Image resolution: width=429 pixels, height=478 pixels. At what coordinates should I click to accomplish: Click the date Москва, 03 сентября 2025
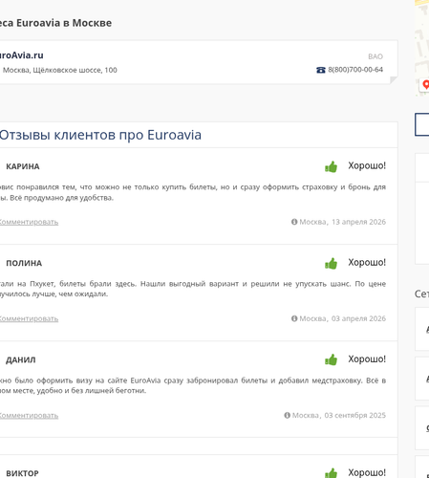[339, 415]
